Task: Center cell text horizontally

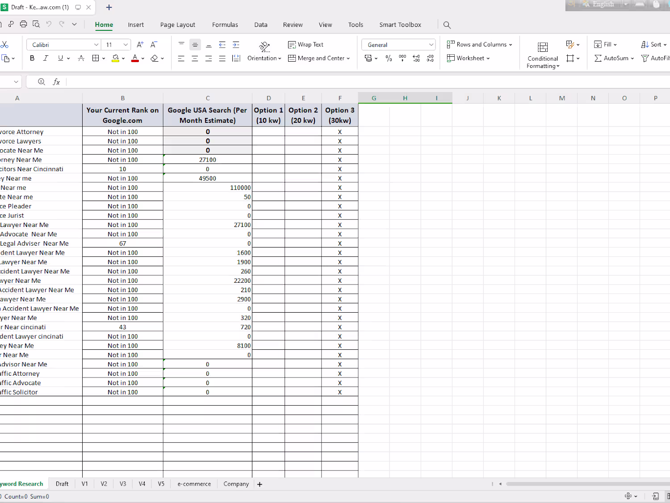Action: tap(195, 59)
